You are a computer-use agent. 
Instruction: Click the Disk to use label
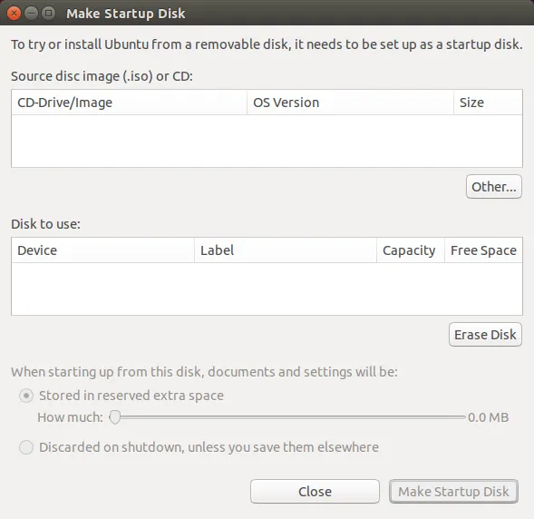45,224
